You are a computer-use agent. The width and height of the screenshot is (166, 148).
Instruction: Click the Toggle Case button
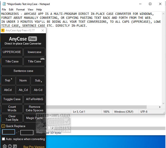12,99
